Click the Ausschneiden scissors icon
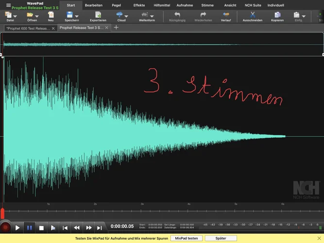324x243 pixels. coord(252,15)
